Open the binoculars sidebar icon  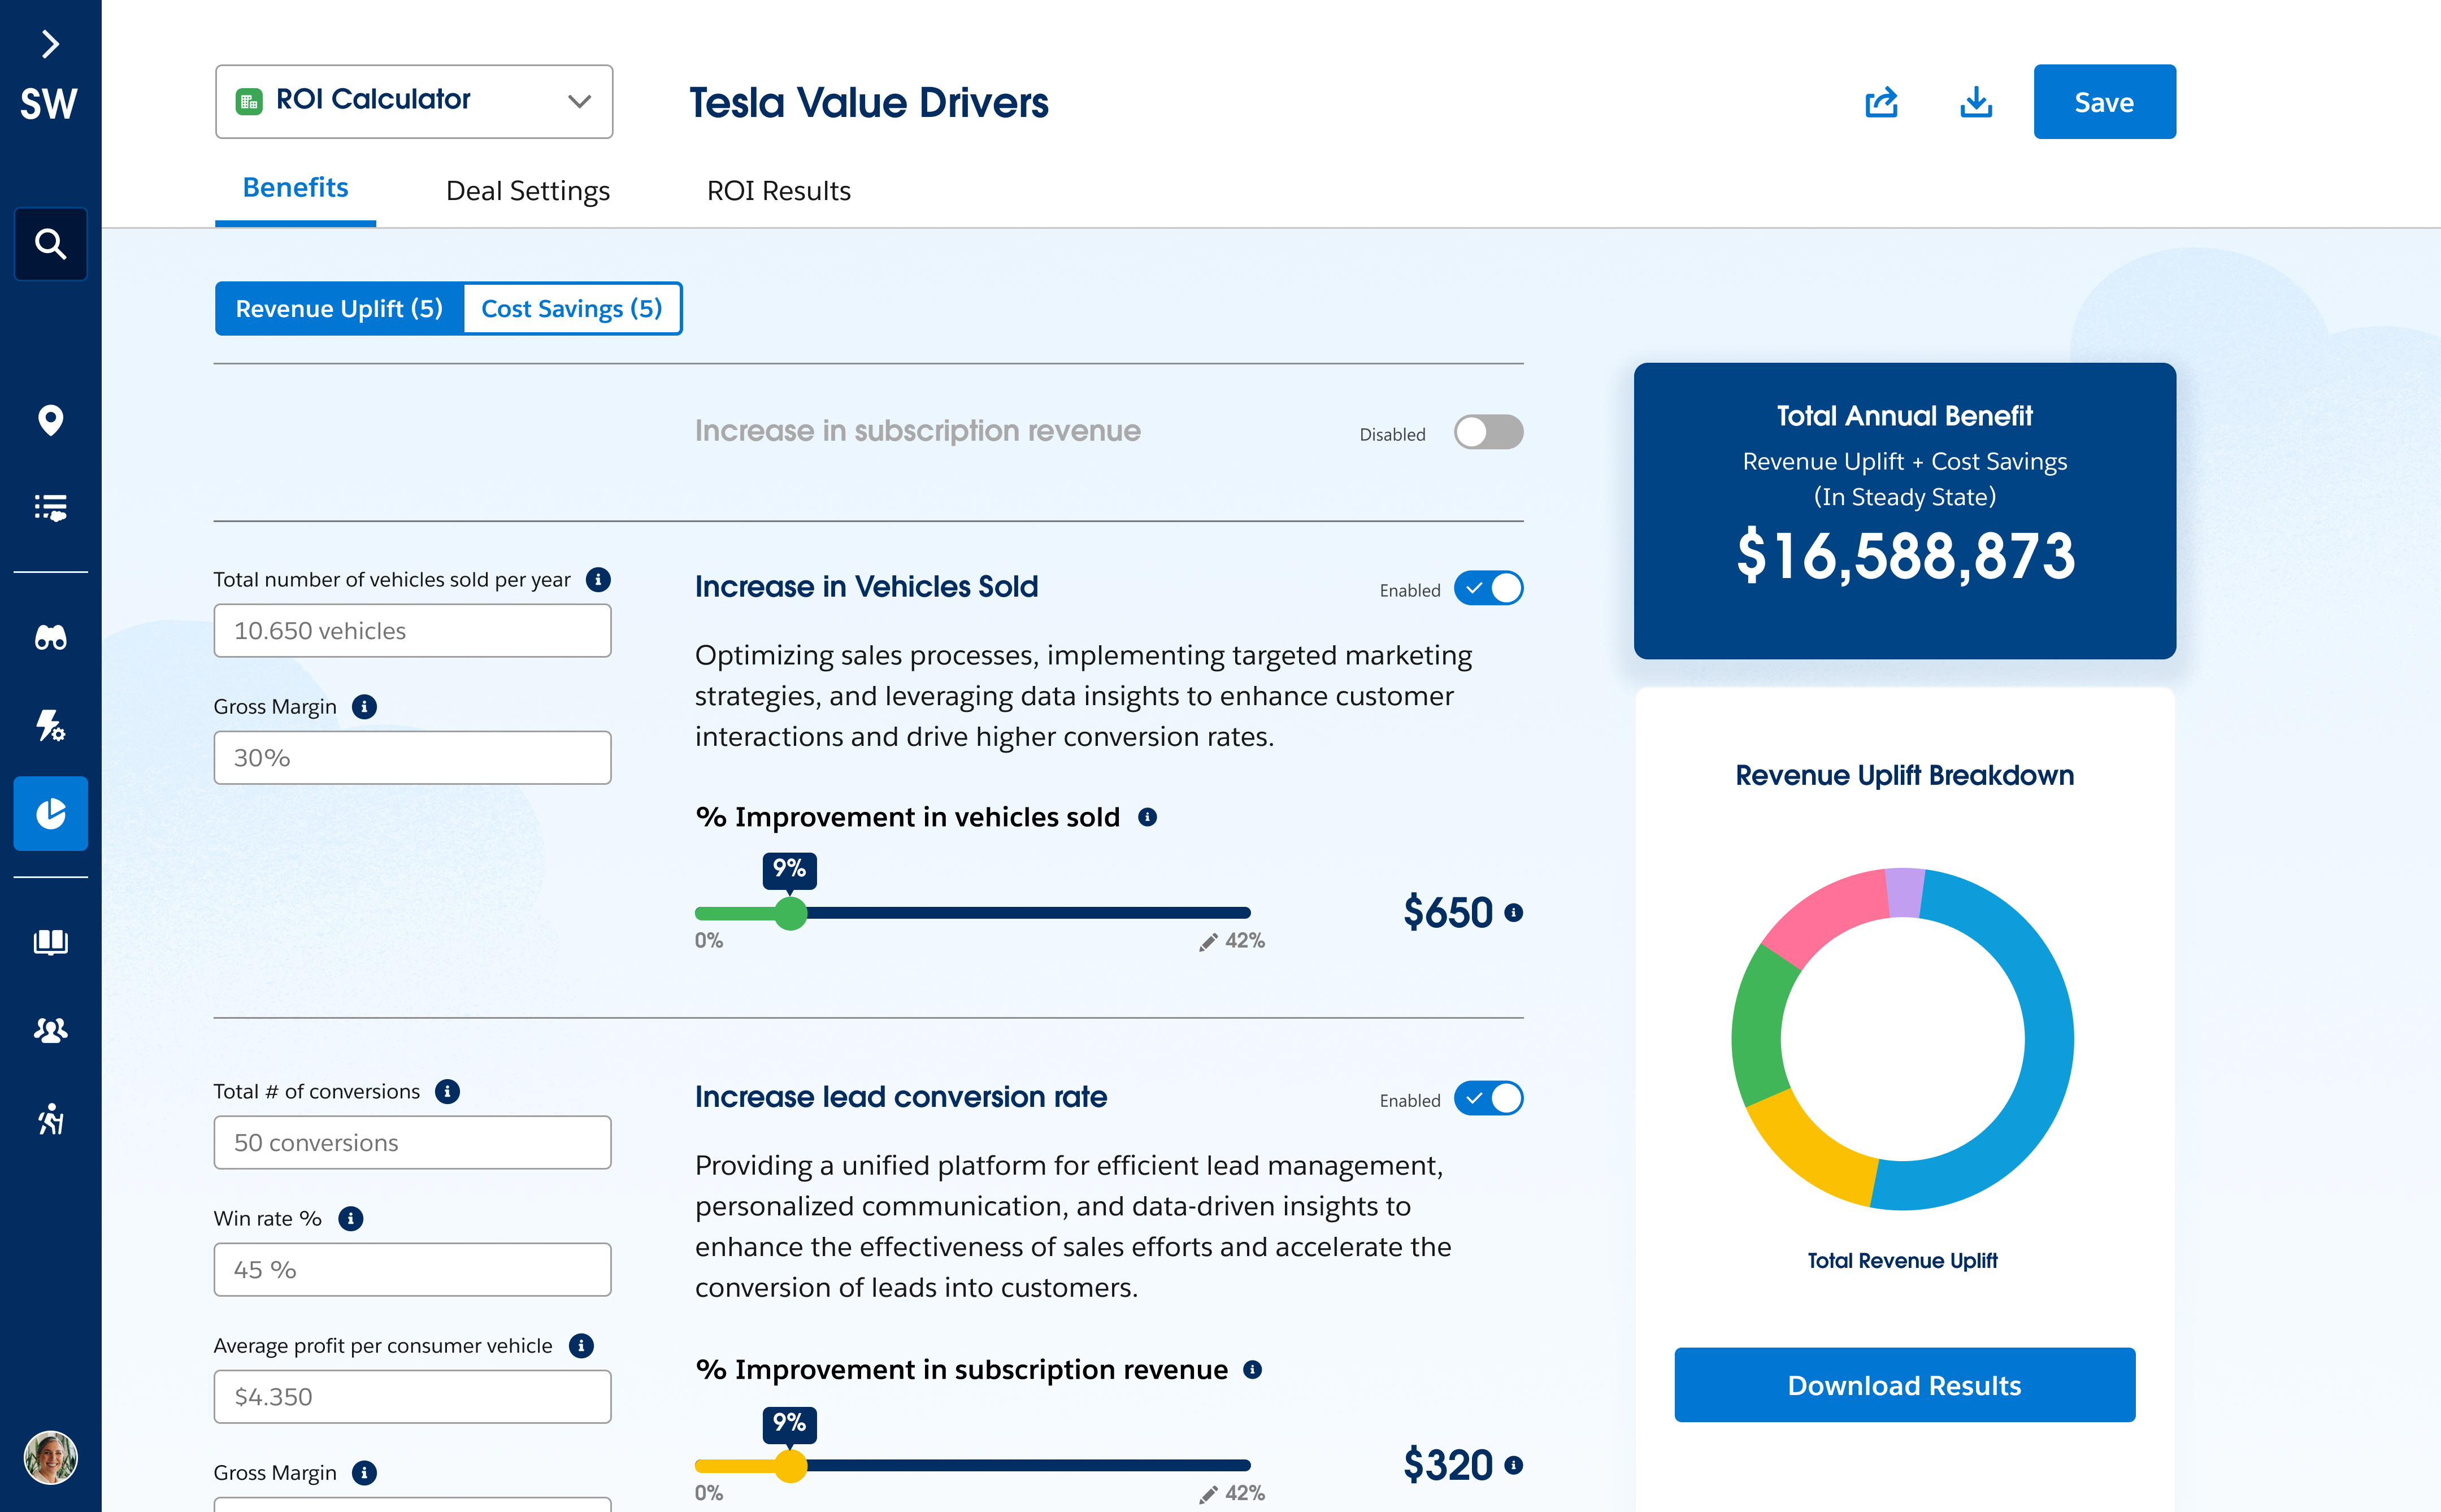click(50, 637)
